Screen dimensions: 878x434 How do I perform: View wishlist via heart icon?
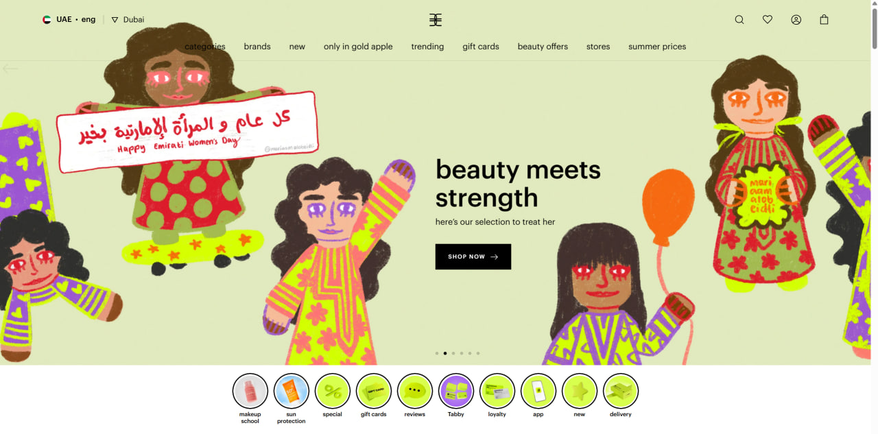point(768,20)
